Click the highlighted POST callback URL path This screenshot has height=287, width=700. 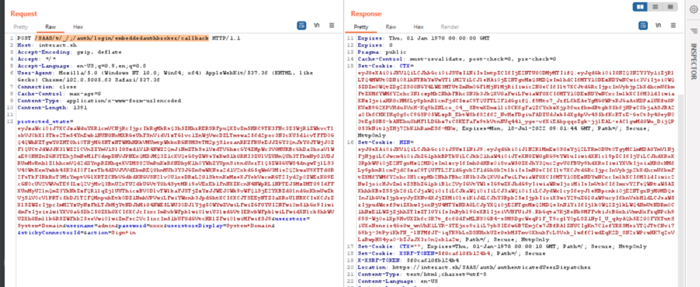(122, 38)
